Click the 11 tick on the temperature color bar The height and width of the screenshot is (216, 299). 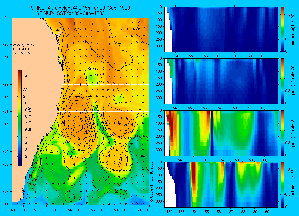pos(25,163)
